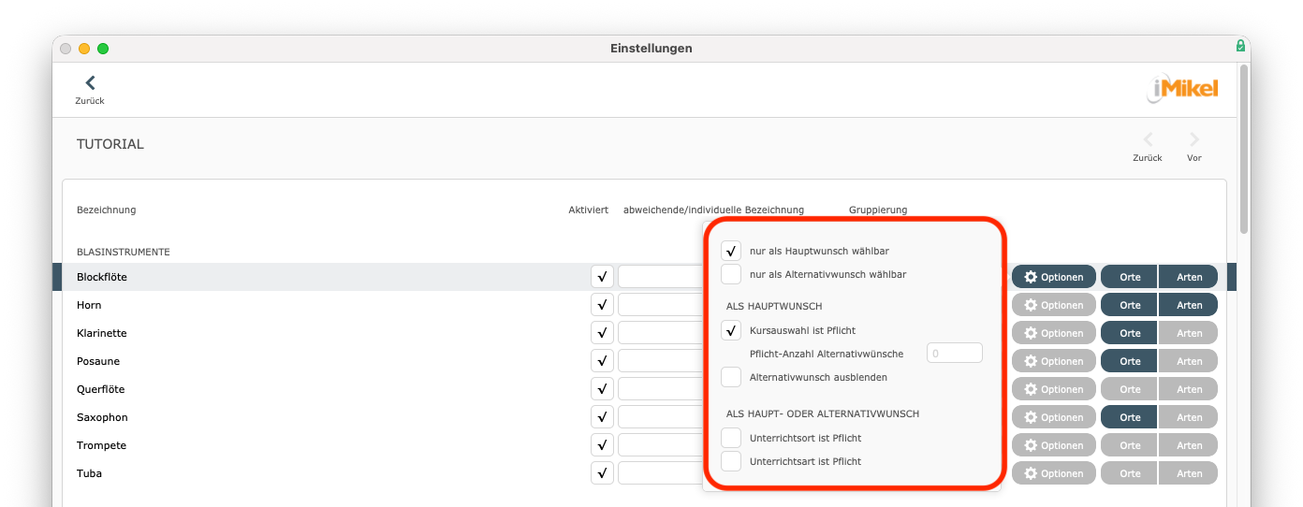
Task: Toggle Aktiviert checkbox for Tuba
Action: click(602, 473)
